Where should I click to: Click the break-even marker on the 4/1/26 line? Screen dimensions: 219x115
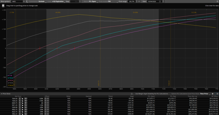click(75, 48)
